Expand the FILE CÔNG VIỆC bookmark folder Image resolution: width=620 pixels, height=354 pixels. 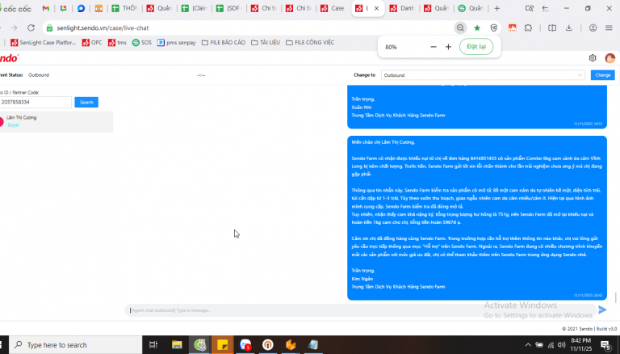tap(310, 42)
